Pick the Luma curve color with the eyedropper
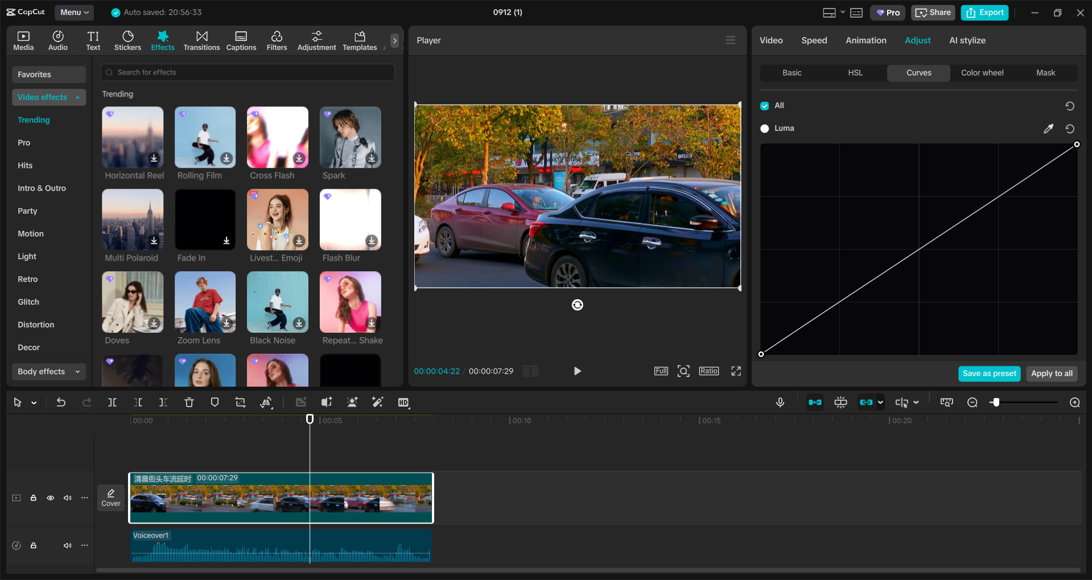The width and height of the screenshot is (1092, 580). click(x=1049, y=129)
